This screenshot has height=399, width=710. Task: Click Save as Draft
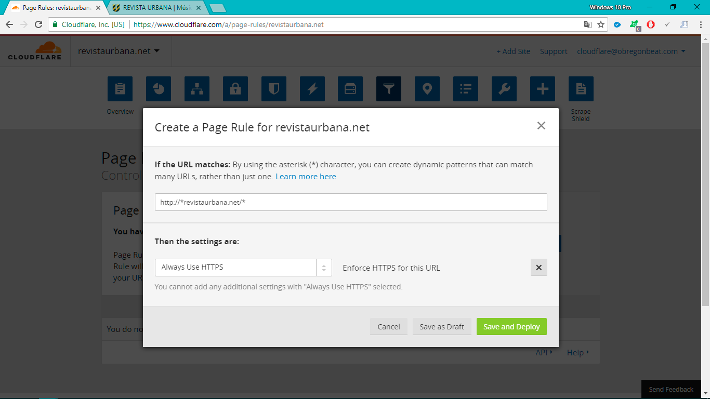coord(442,327)
